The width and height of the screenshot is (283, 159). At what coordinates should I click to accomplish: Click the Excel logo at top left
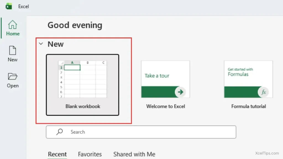coord(8,6)
